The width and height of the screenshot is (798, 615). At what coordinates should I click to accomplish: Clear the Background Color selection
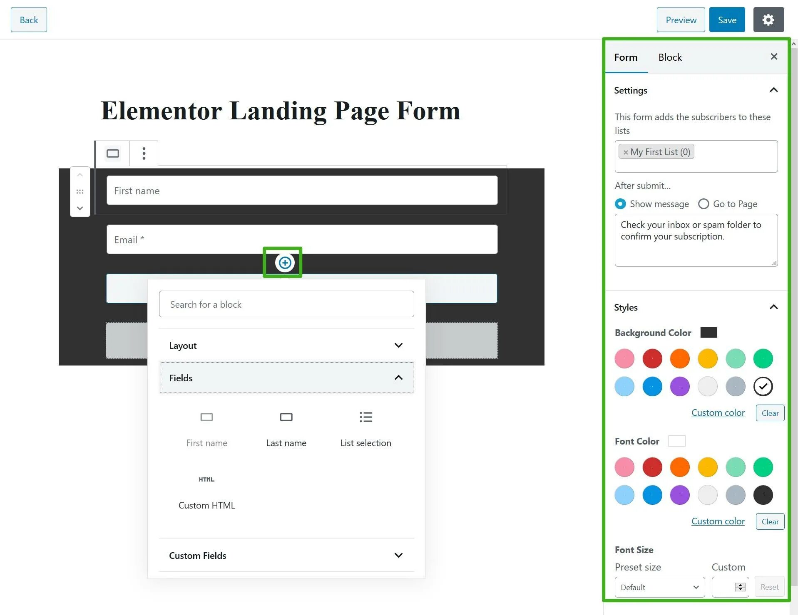pos(770,413)
